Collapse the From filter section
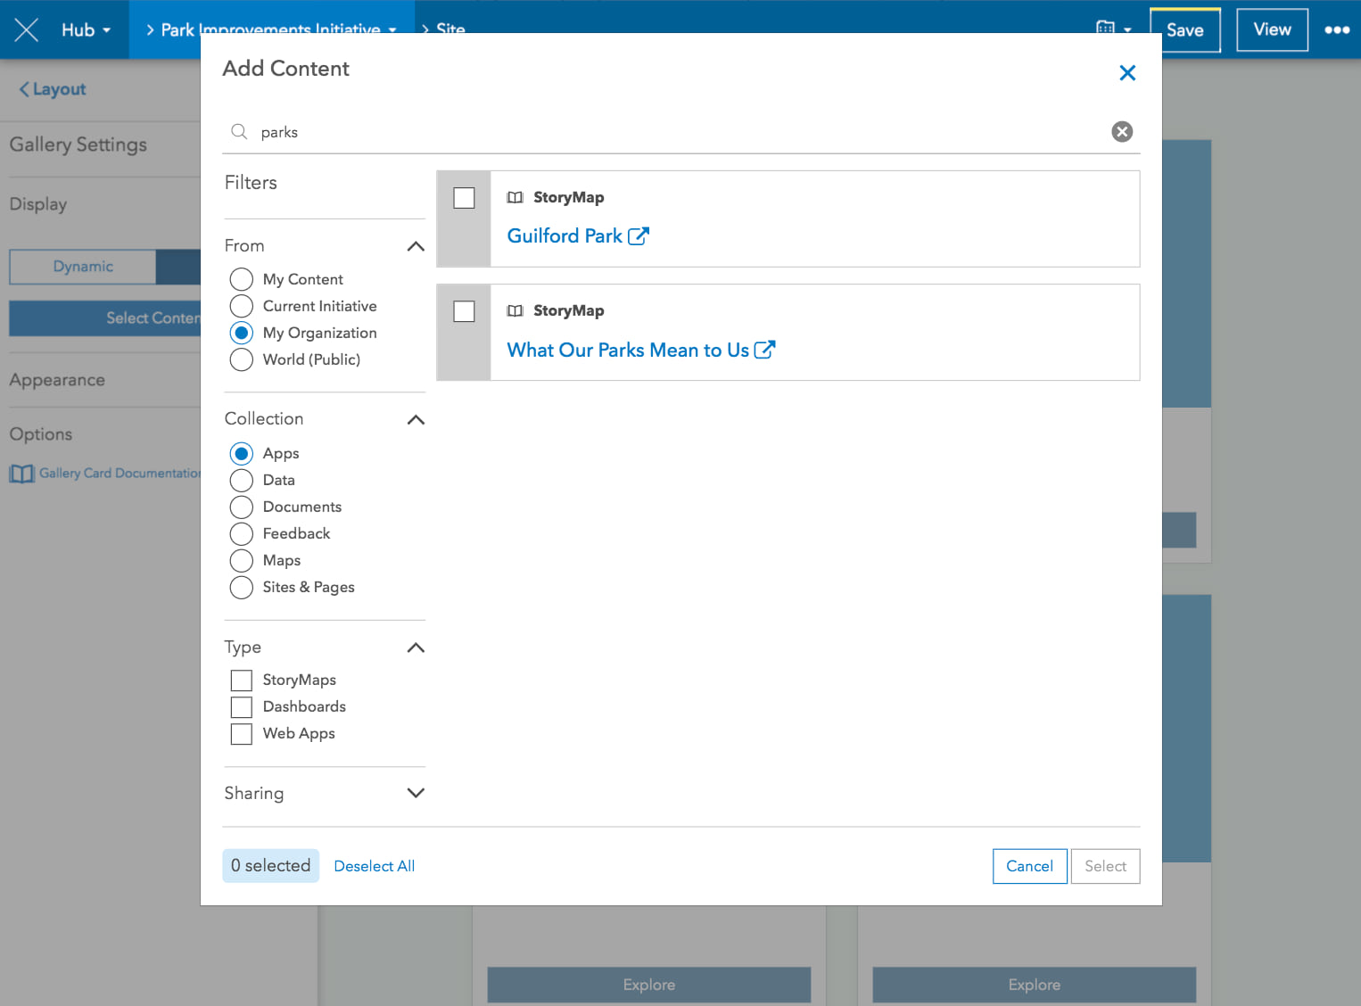The image size is (1361, 1006). pos(416,246)
